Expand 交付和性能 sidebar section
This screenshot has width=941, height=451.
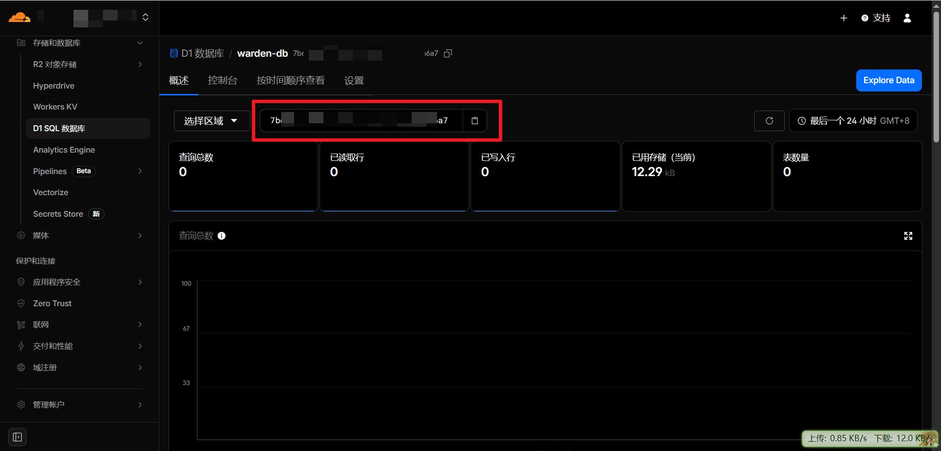(140, 346)
